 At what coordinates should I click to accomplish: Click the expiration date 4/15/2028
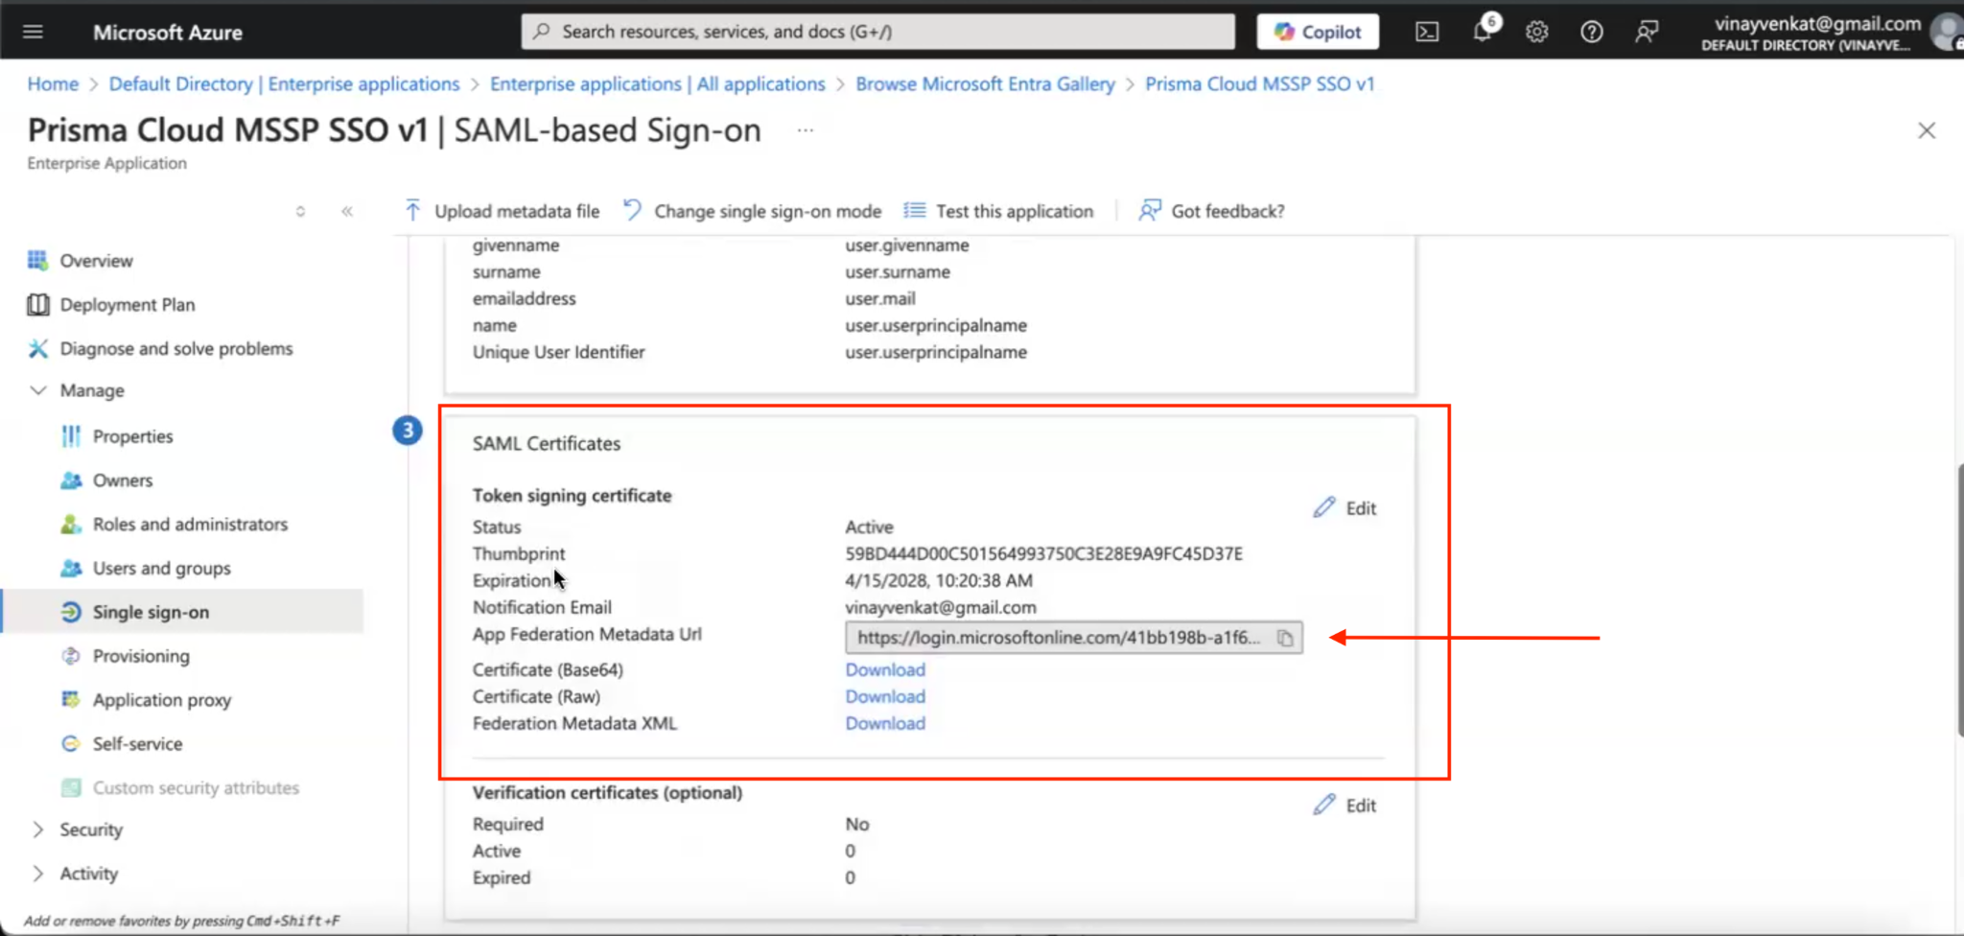tap(939, 580)
